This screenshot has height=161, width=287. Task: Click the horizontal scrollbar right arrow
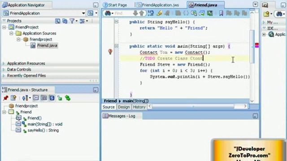coord(245,106)
